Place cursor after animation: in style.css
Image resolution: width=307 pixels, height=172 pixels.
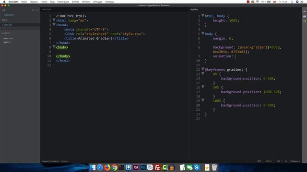pyautogui.click(x=236, y=56)
